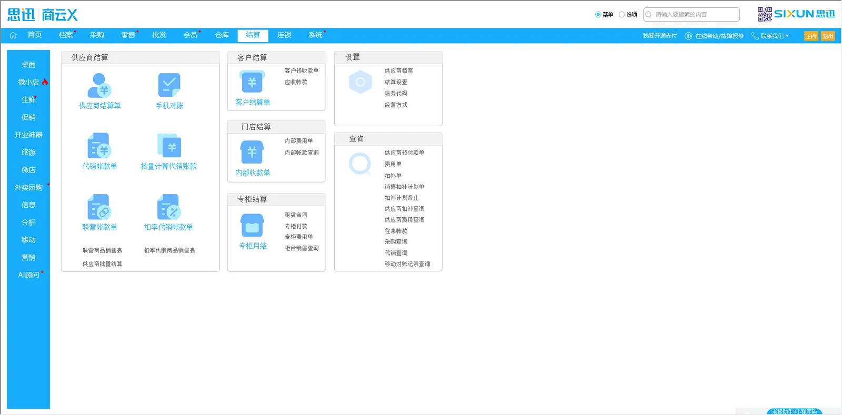The height and width of the screenshot is (415, 842).
Task: Select the 结算 tab
Action: tap(253, 35)
